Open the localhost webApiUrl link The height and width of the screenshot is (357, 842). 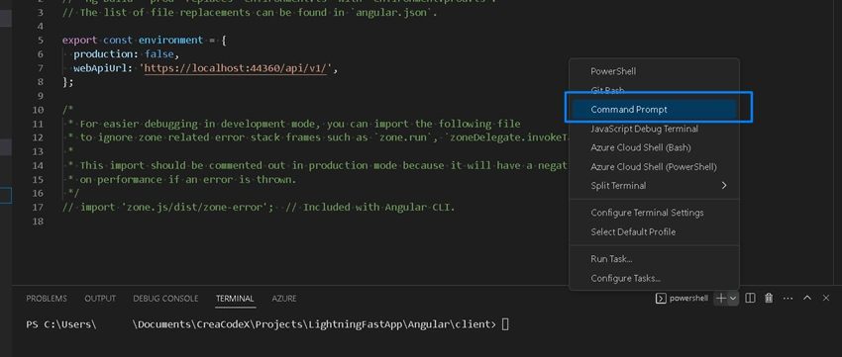coord(236,68)
